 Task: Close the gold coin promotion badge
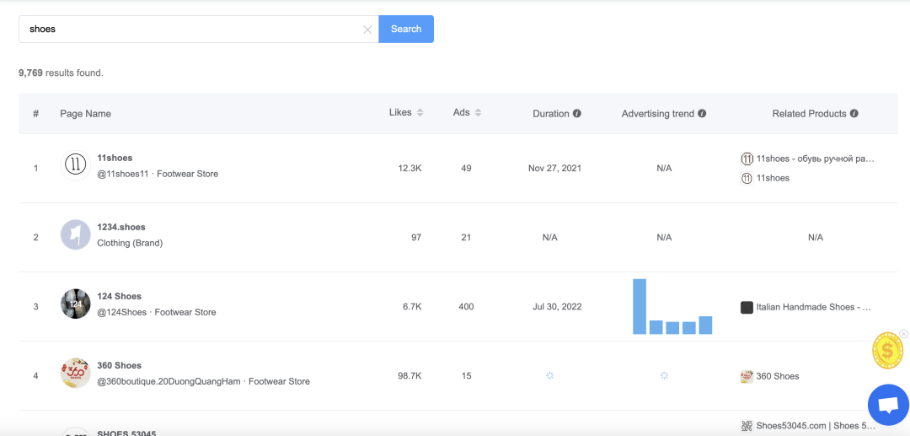[x=904, y=334]
